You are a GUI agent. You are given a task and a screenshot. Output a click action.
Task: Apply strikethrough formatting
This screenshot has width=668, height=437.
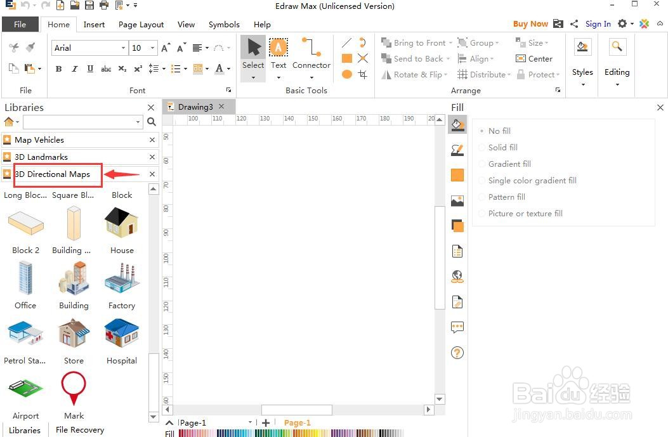106,68
